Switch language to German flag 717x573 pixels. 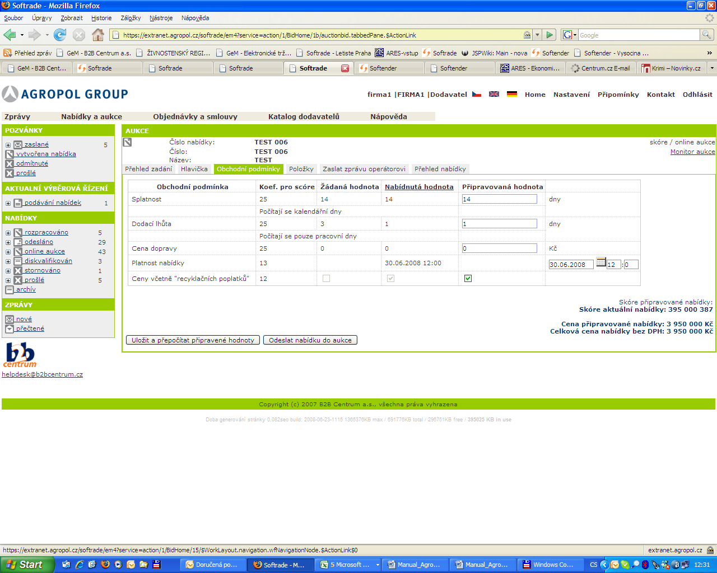point(512,94)
